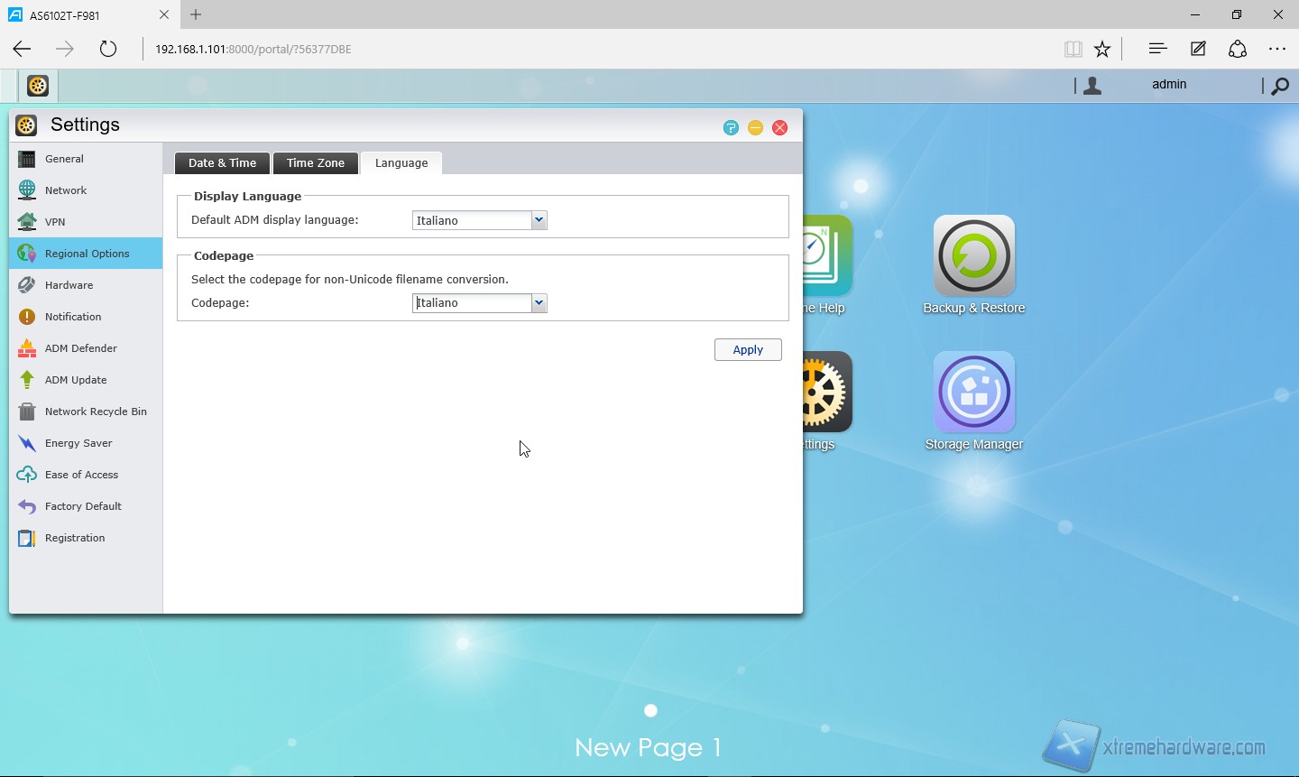Switch to the Time Zone tab
Image resolution: width=1299 pixels, height=777 pixels.
tap(315, 163)
